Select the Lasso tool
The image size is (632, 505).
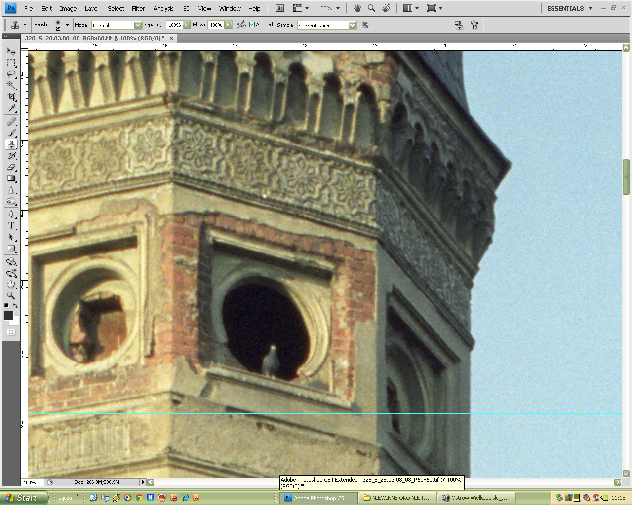[x=11, y=74]
